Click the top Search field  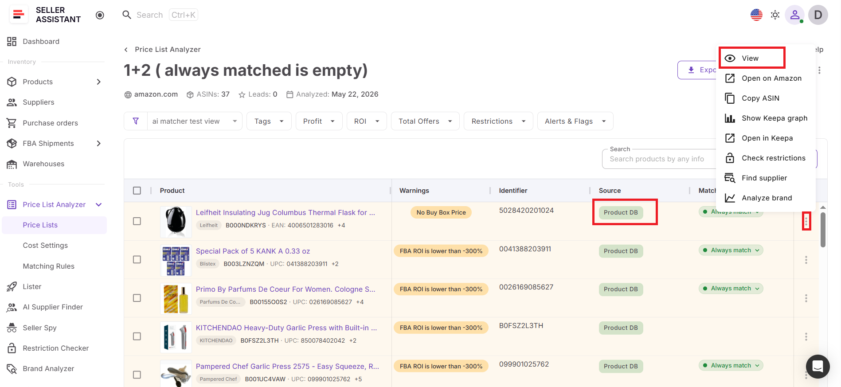[x=160, y=15]
